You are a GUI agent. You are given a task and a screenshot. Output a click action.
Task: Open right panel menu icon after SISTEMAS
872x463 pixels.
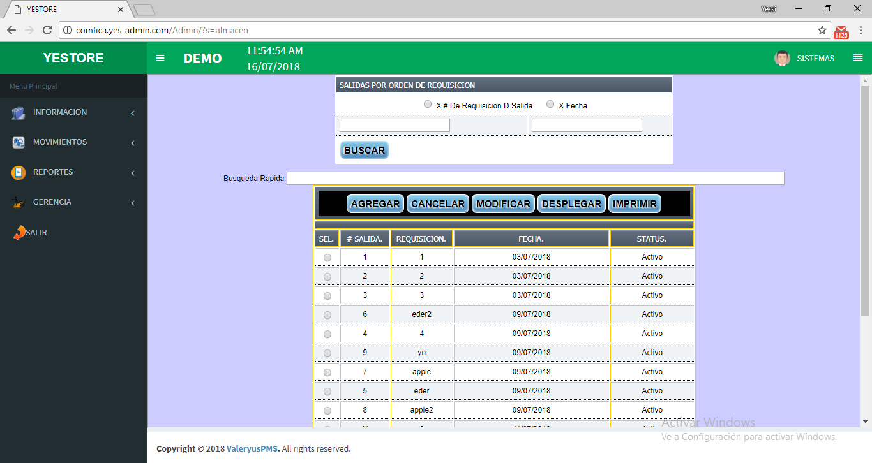[857, 58]
